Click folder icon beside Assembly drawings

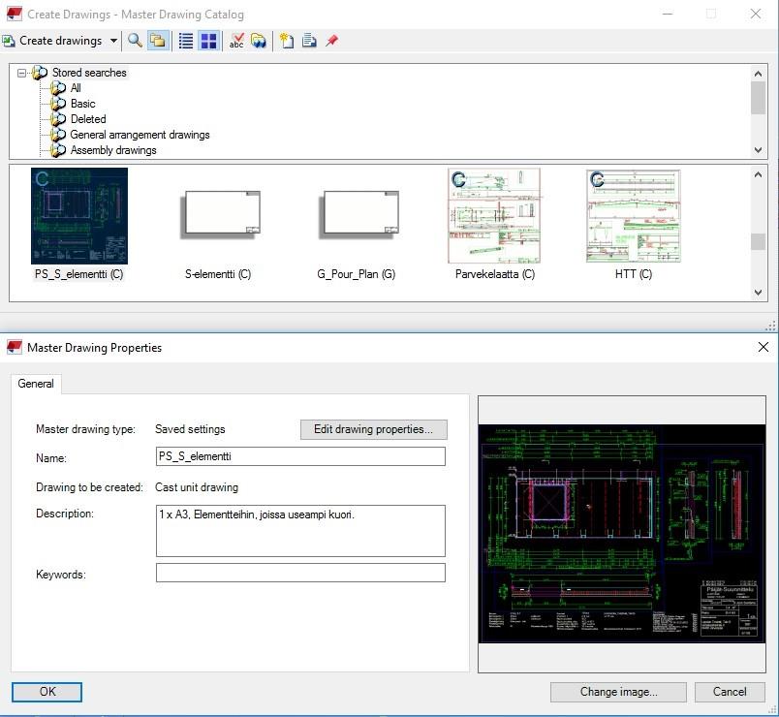pos(58,150)
